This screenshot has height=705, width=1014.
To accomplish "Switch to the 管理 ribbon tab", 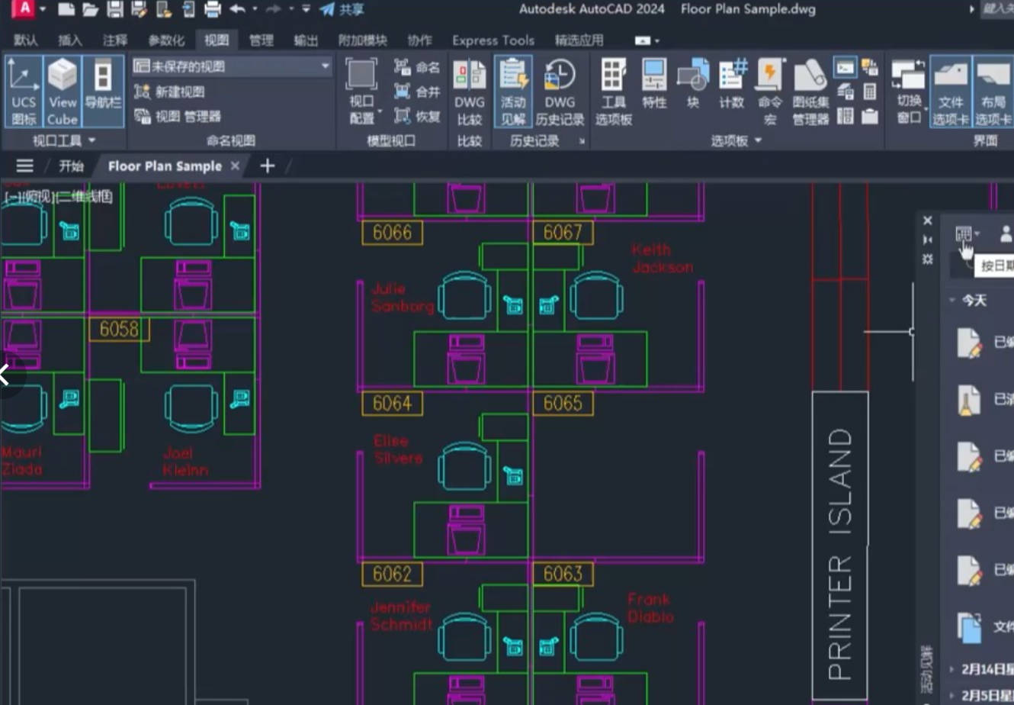I will [x=261, y=40].
